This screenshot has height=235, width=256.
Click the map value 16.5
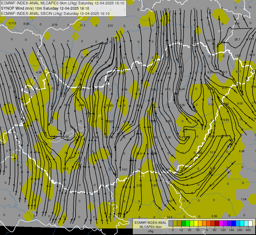[x=168, y=89]
